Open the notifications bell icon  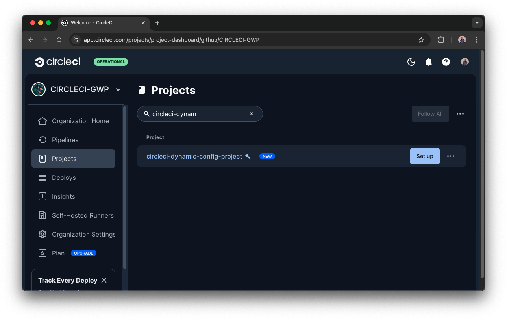pos(429,62)
